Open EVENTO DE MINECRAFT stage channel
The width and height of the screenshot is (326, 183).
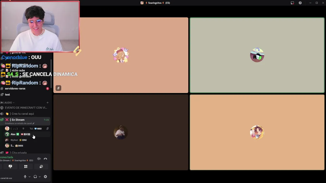coord(25,108)
